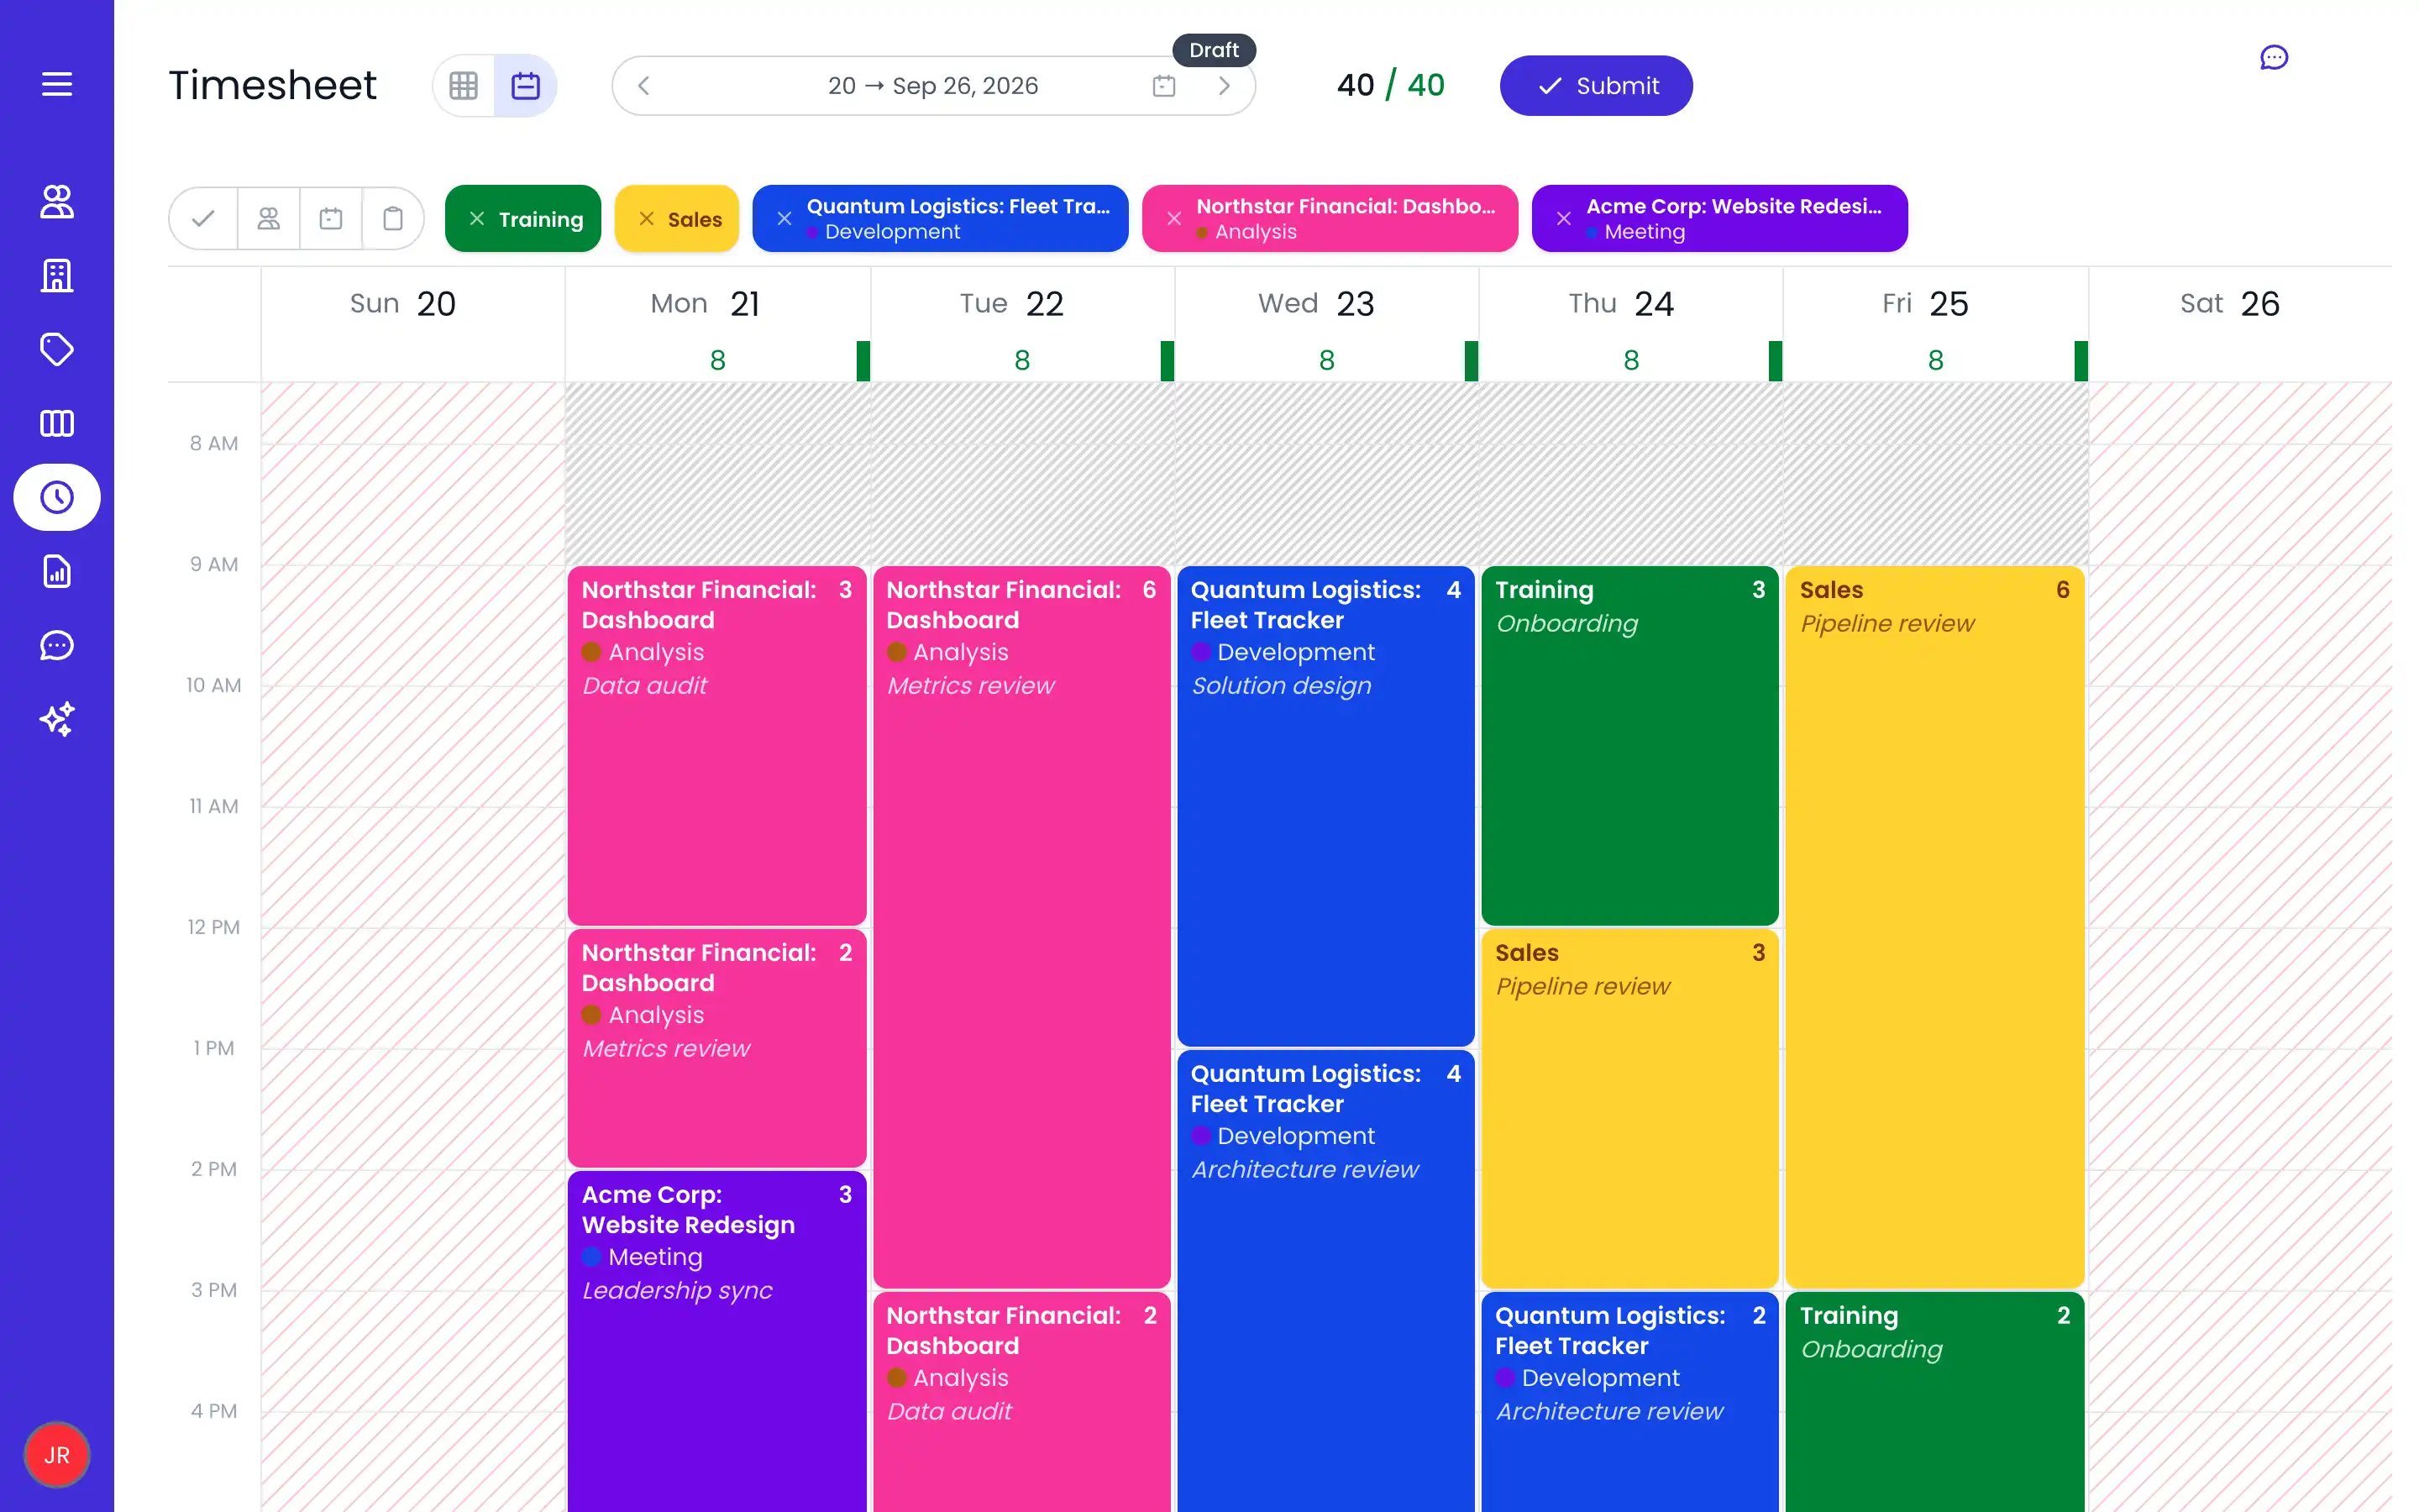Viewport: 2419px width, 1512px height.
Task: Submit the timesheet
Action: click(1595, 86)
